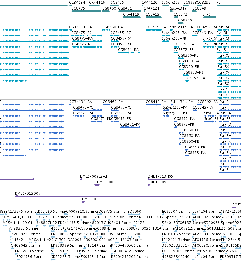Select the CG8451-PA protein label
The image size is (241, 261).
click(130, 124)
